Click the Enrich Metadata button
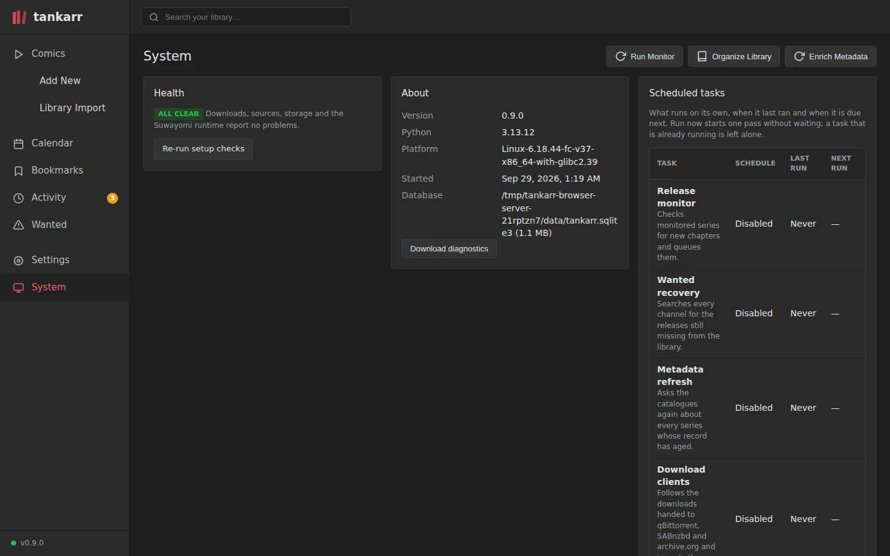The height and width of the screenshot is (556, 890). (x=831, y=56)
